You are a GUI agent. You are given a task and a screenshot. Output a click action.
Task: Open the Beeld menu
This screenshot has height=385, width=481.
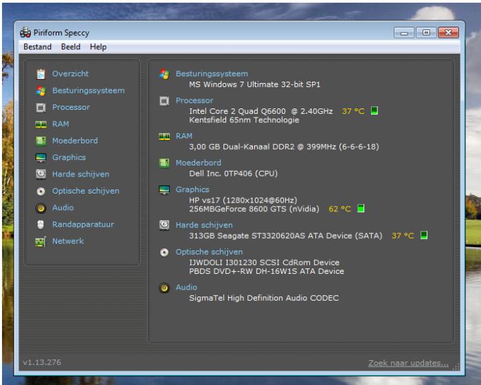point(71,47)
